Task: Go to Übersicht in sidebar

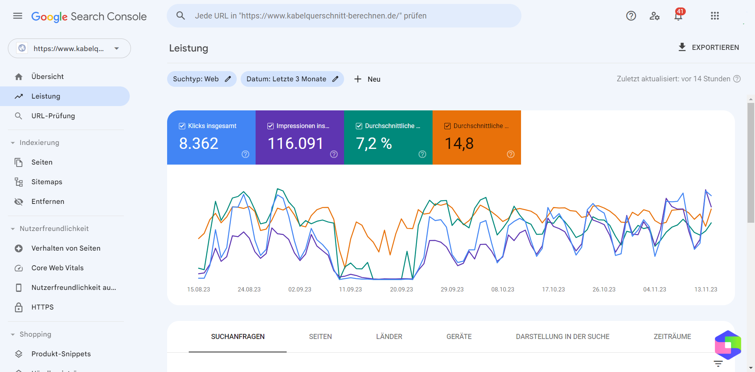Action: pos(65,77)
